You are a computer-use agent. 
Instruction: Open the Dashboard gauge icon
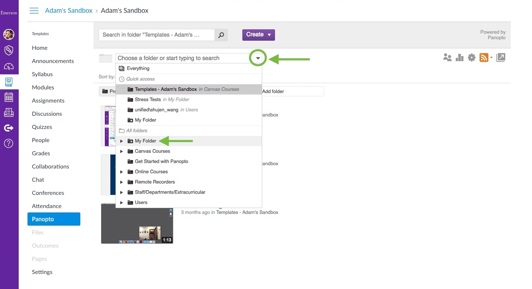pos(9,66)
